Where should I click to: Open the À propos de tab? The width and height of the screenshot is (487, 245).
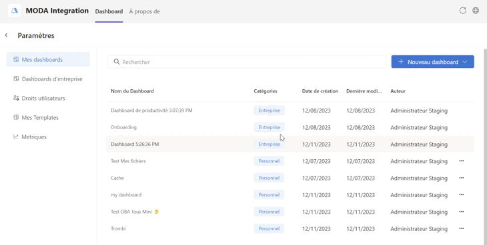(x=144, y=11)
